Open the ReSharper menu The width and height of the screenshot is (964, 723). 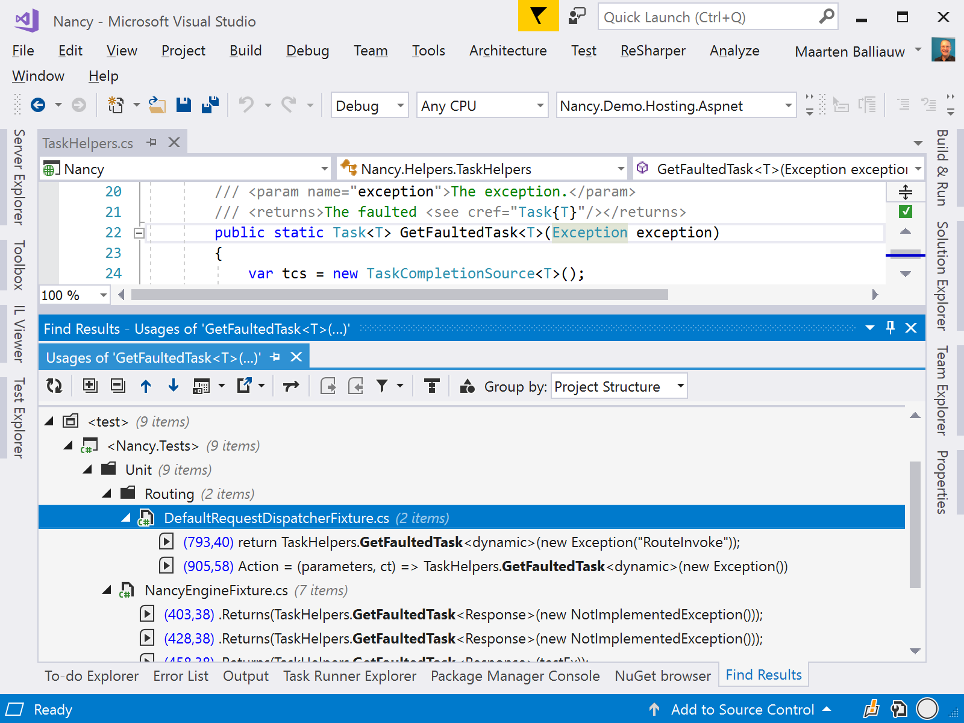[653, 51]
